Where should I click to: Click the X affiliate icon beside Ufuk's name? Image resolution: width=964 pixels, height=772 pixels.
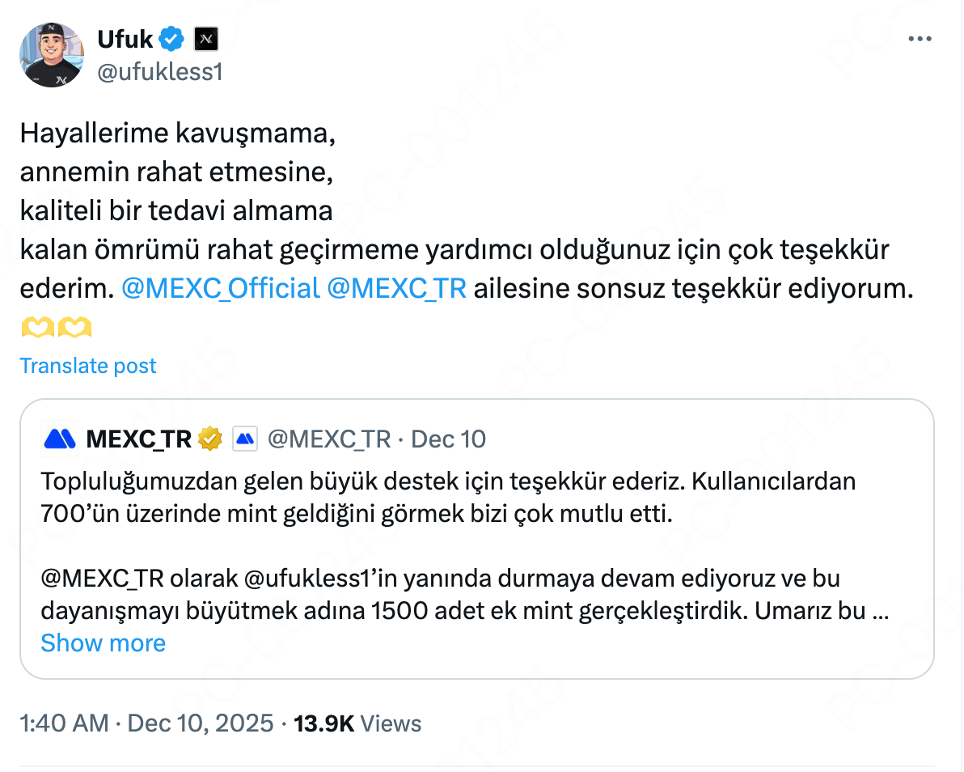pos(205,38)
